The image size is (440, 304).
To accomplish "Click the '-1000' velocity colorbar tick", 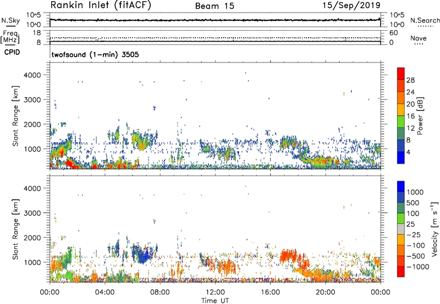I will point(417,267).
